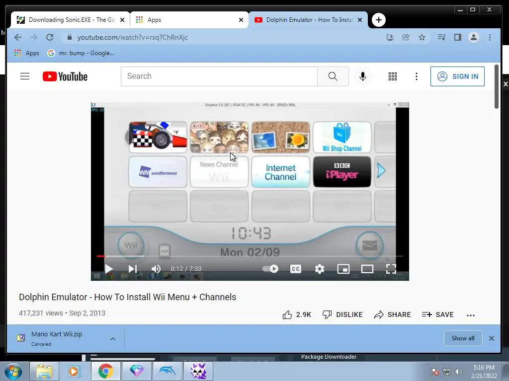Click Show all downloads

(x=463, y=338)
